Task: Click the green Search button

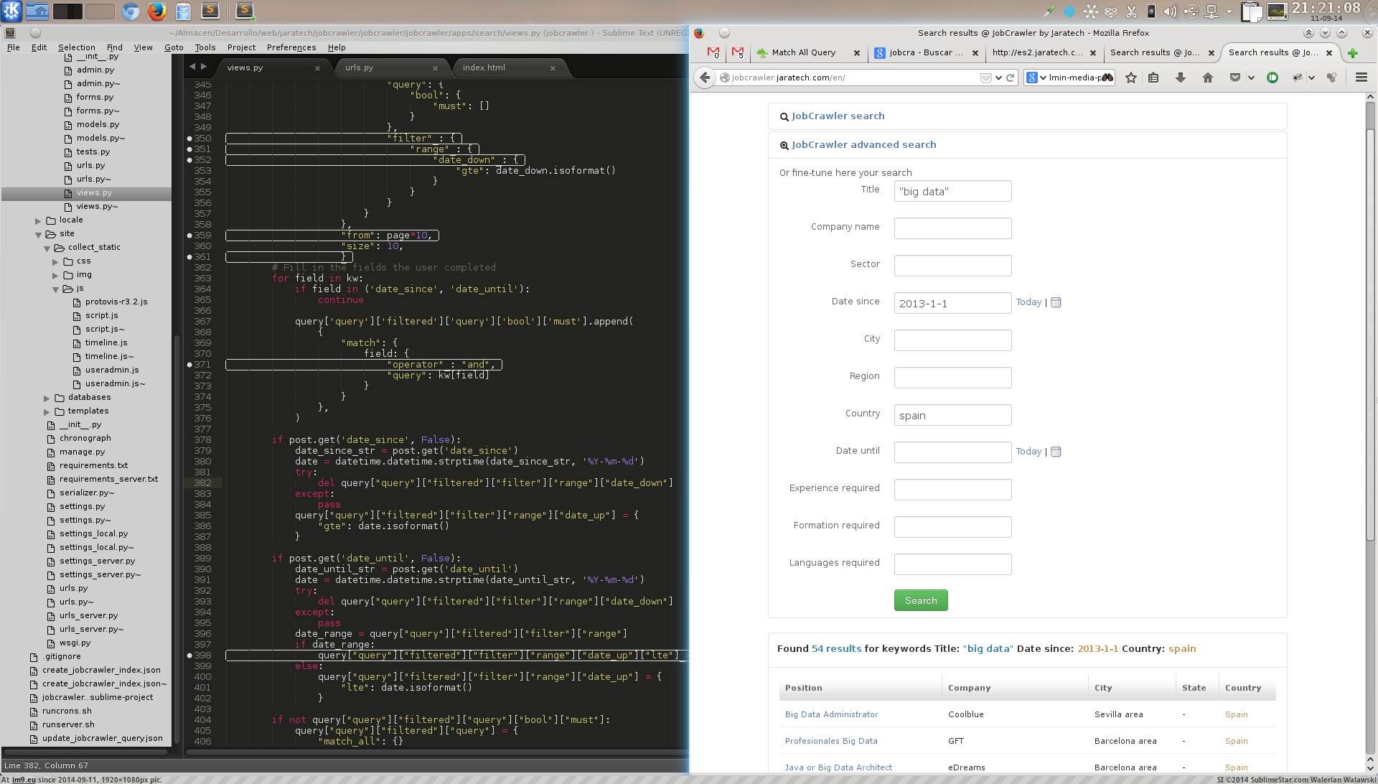Action: 921,600
